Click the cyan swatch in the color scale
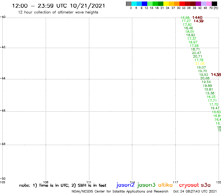The image size is (221, 194). click(x=134, y=4)
